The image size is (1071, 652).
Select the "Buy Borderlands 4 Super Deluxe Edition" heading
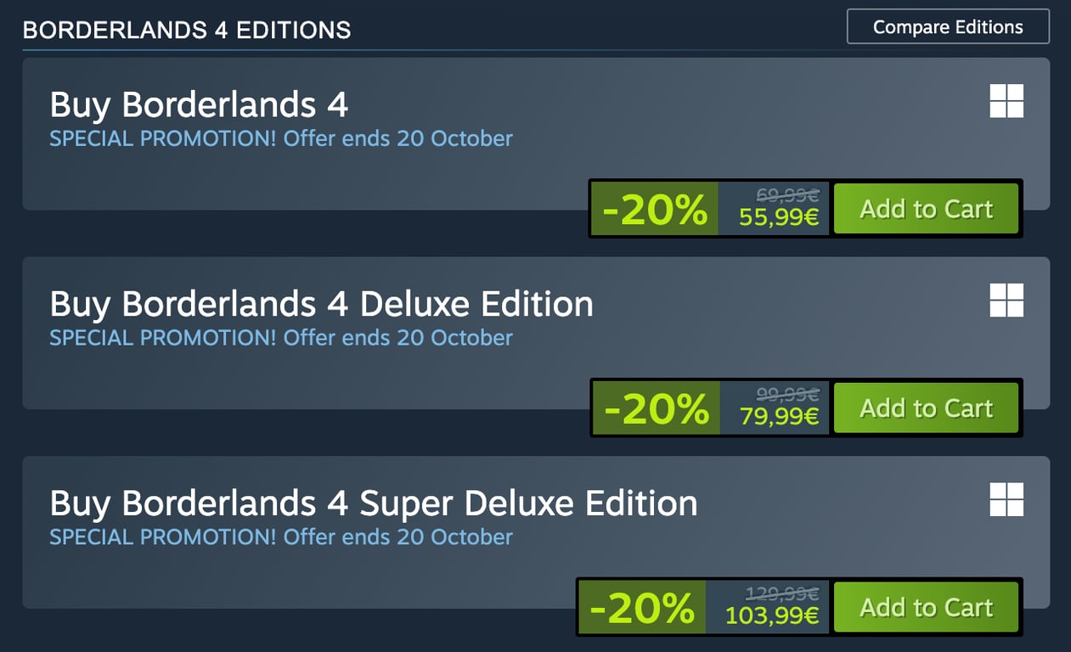tap(374, 503)
